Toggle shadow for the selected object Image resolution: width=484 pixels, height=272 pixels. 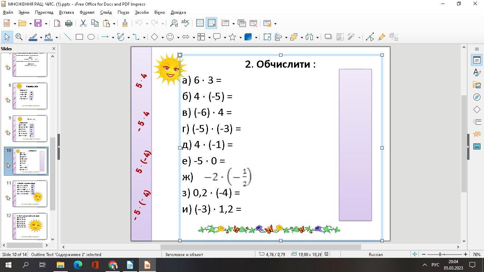328,37
